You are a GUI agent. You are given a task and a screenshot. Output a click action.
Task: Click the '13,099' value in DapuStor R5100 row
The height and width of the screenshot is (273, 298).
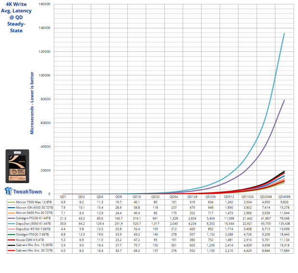tap(285, 229)
